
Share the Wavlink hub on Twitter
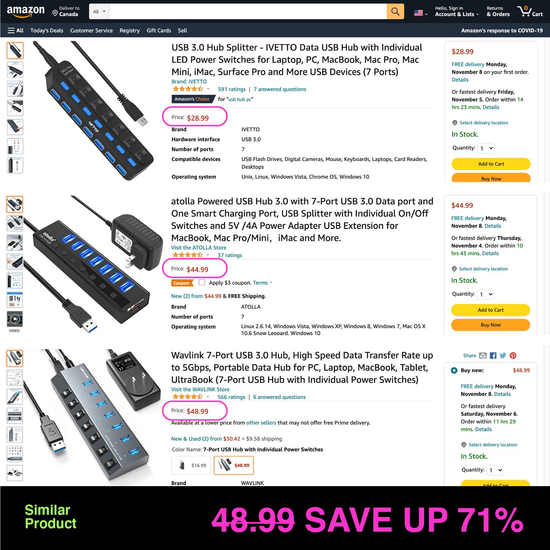click(x=503, y=356)
